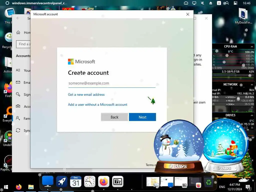Image resolution: width=256 pixels, height=192 pixels.
Task: Click the network chart icon in top bar
Action: coord(186,3)
